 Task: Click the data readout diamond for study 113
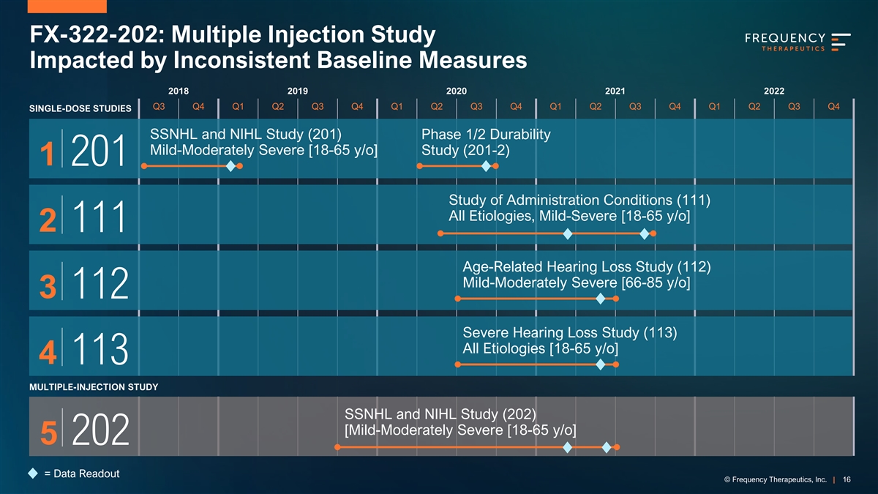pos(601,364)
